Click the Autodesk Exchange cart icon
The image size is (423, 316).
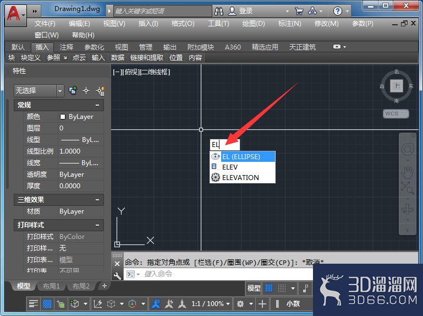pos(299,11)
